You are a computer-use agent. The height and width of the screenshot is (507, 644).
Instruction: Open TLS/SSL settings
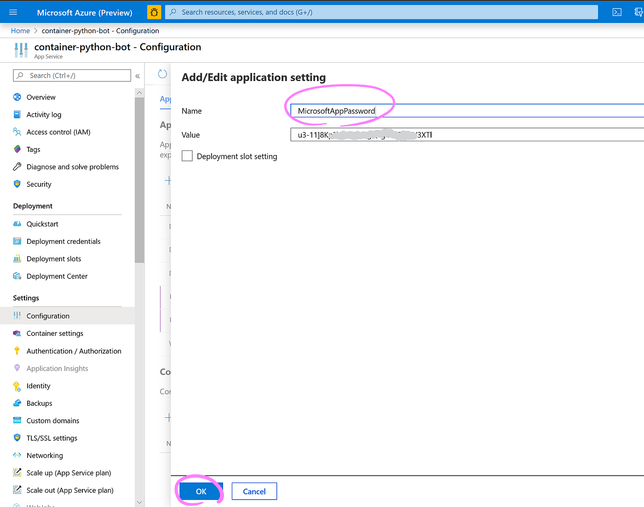point(52,438)
